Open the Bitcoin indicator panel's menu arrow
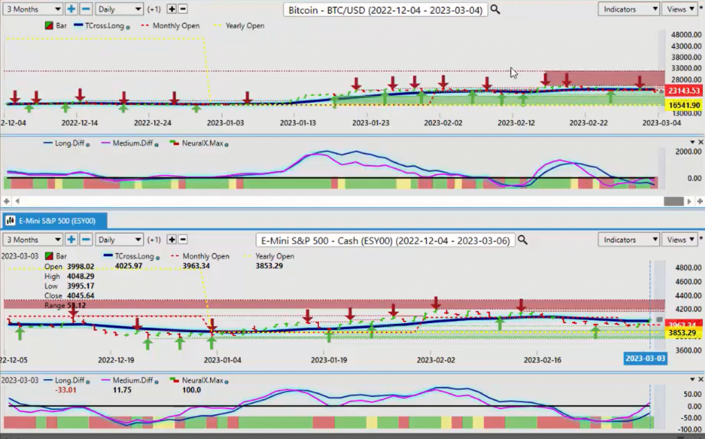 [x=693, y=142]
